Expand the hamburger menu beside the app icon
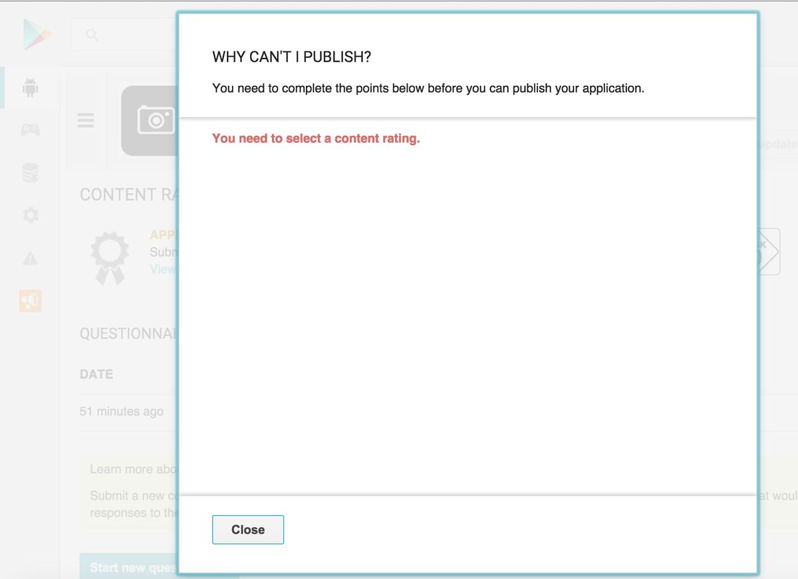The image size is (798, 579). 86,120
